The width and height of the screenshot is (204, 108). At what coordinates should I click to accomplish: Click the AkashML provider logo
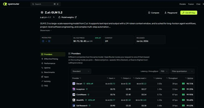tap(74, 100)
